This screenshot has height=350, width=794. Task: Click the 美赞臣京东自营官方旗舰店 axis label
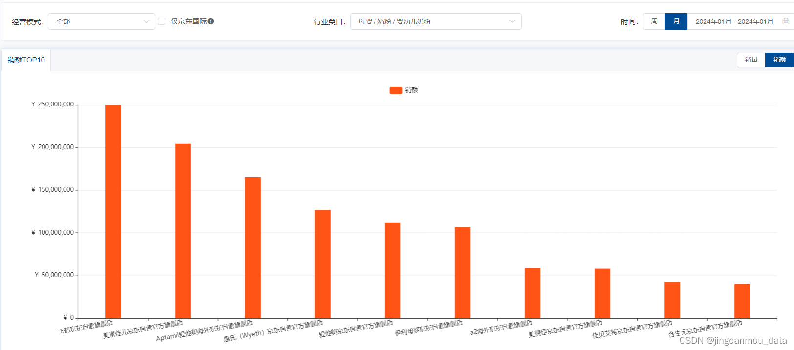click(x=566, y=329)
